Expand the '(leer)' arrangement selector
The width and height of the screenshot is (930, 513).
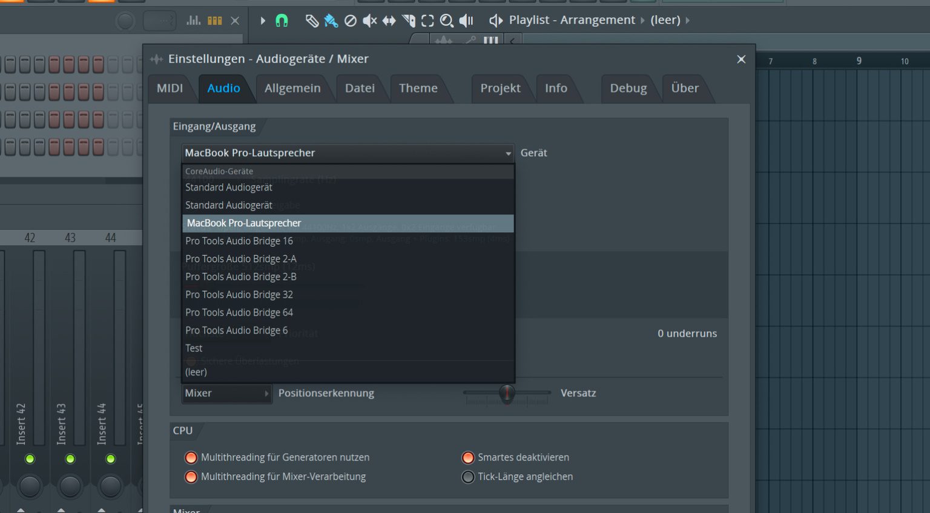pyautogui.click(x=666, y=20)
